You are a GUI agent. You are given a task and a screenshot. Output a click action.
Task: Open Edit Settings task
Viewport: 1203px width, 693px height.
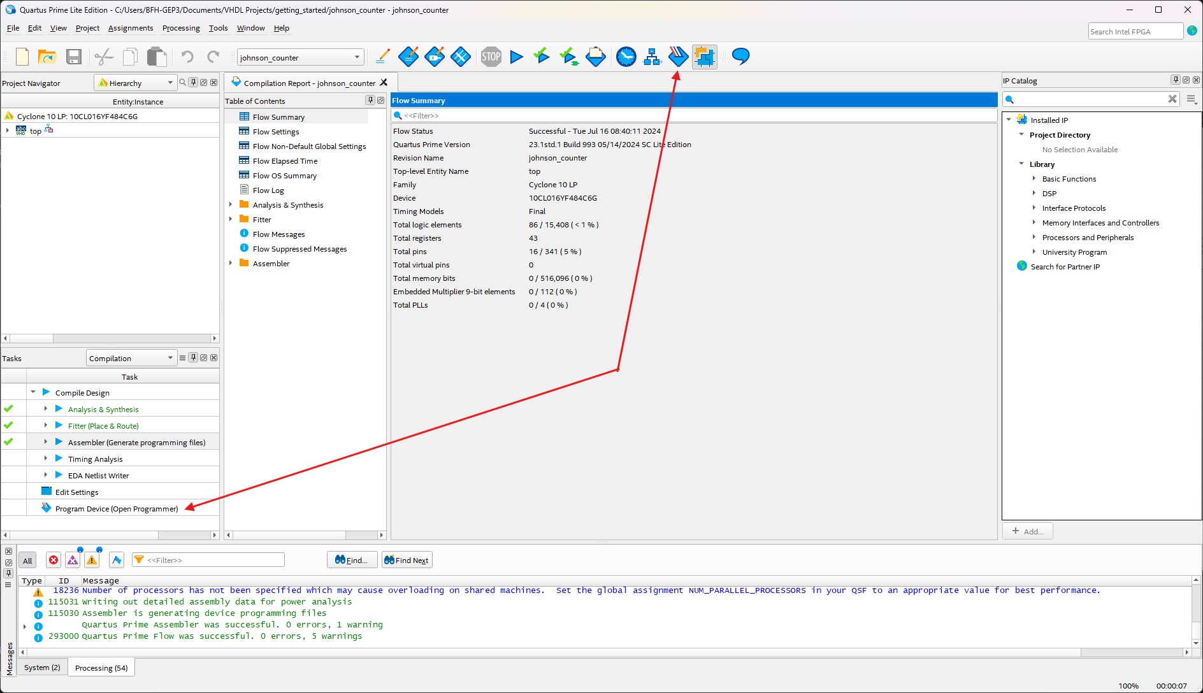coord(76,492)
